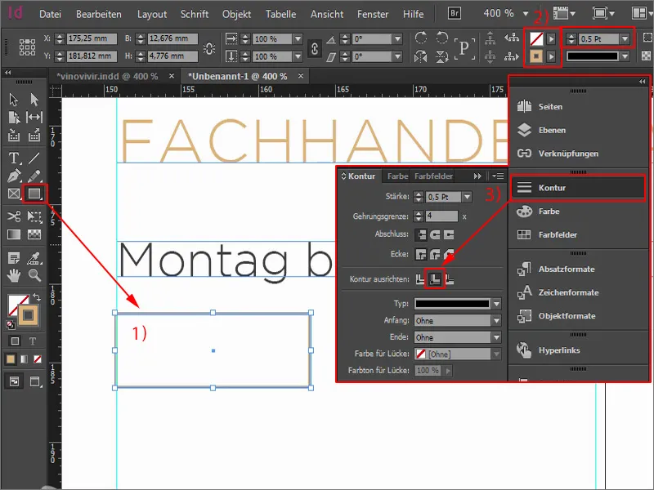Click fill swatch in control bar
The height and width of the screenshot is (490, 654).
(x=536, y=39)
